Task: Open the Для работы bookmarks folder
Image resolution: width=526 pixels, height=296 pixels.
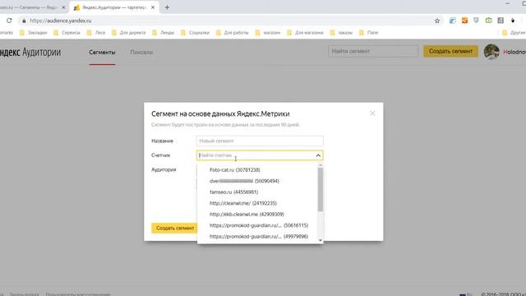Action: (x=232, y=33)
